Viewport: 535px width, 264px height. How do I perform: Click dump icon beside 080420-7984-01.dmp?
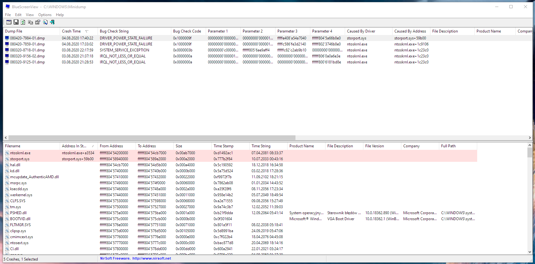(7, 38)
